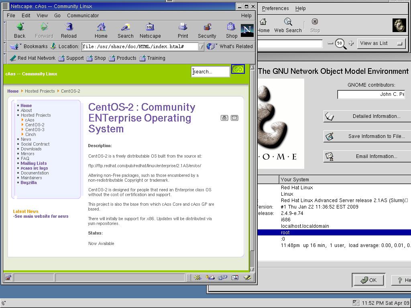Click the Netscape N logo
The image size is (411, 308).
(x=247, y=30)
